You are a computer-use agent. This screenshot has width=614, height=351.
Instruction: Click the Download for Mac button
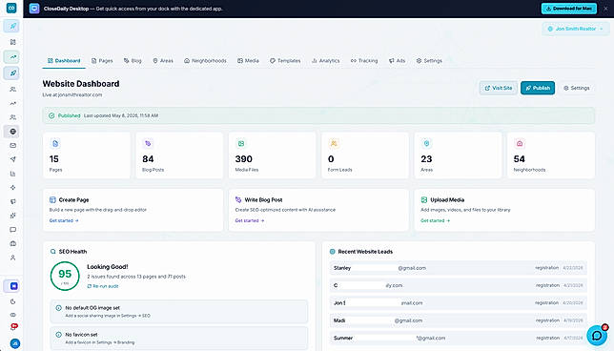(569, 9)
